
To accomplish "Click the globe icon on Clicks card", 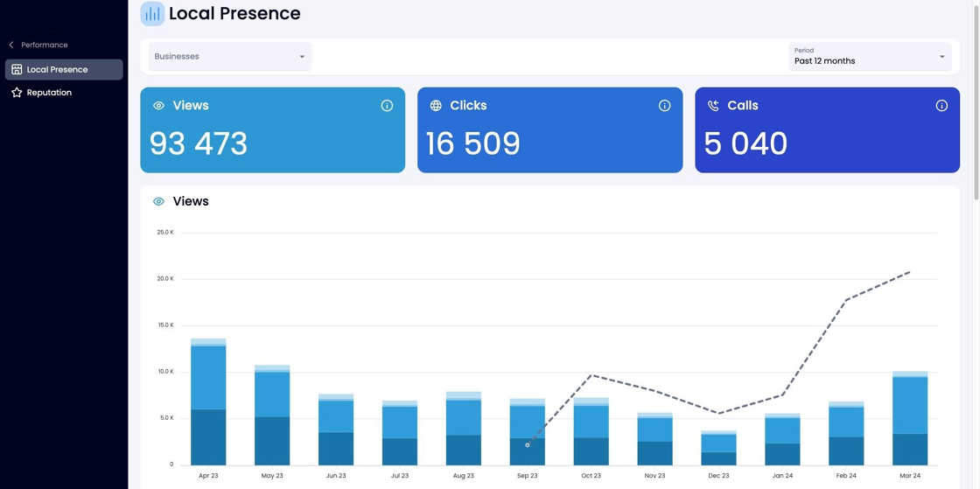I will coord(436,106).
